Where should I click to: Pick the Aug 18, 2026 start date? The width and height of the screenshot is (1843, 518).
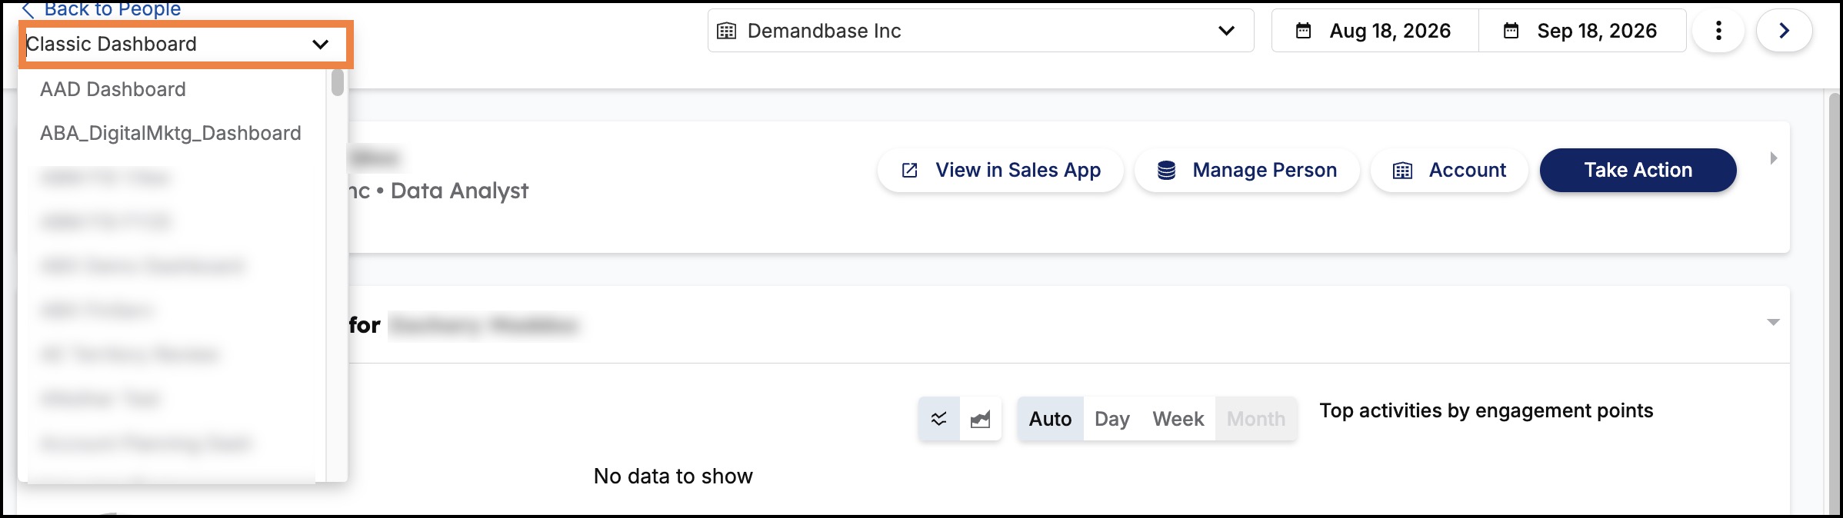click(1375, 31)
